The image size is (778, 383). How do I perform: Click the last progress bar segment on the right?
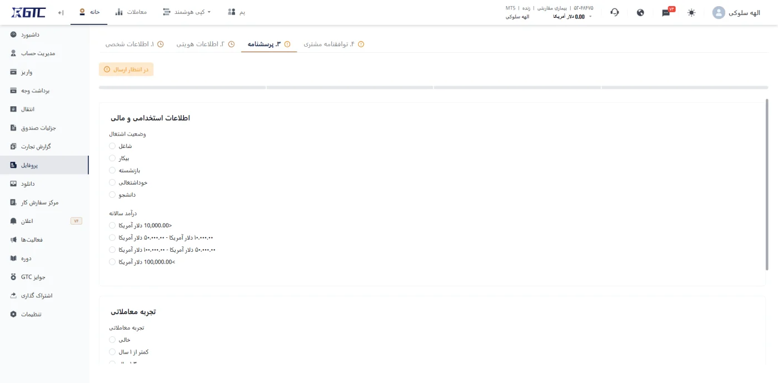(685, 87)
